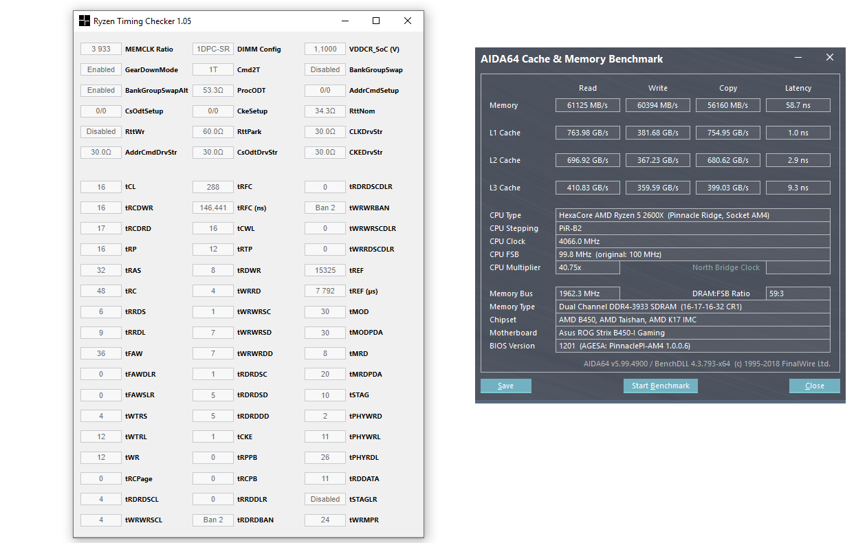Click the VDDCR_SoC voltage value 1,1000
Image resolution: width=856 pixels, height=543 pixels.
coord(325,49)
